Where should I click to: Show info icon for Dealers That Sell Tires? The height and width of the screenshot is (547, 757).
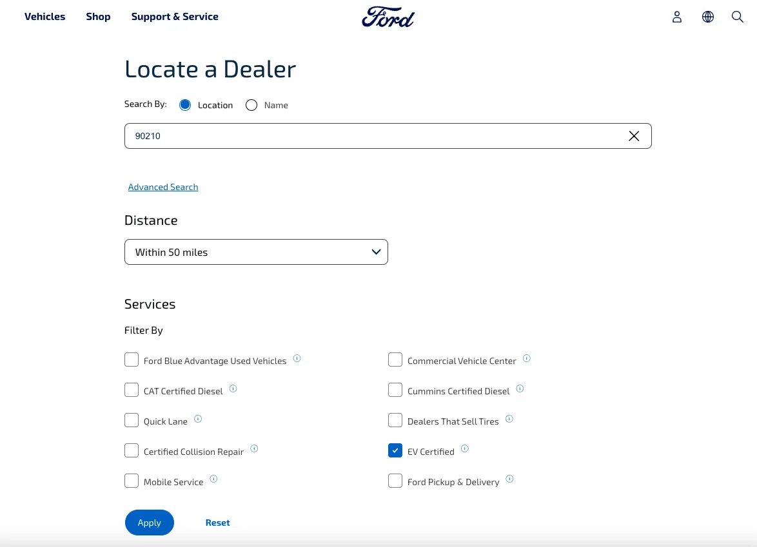[x=509, y=419]
